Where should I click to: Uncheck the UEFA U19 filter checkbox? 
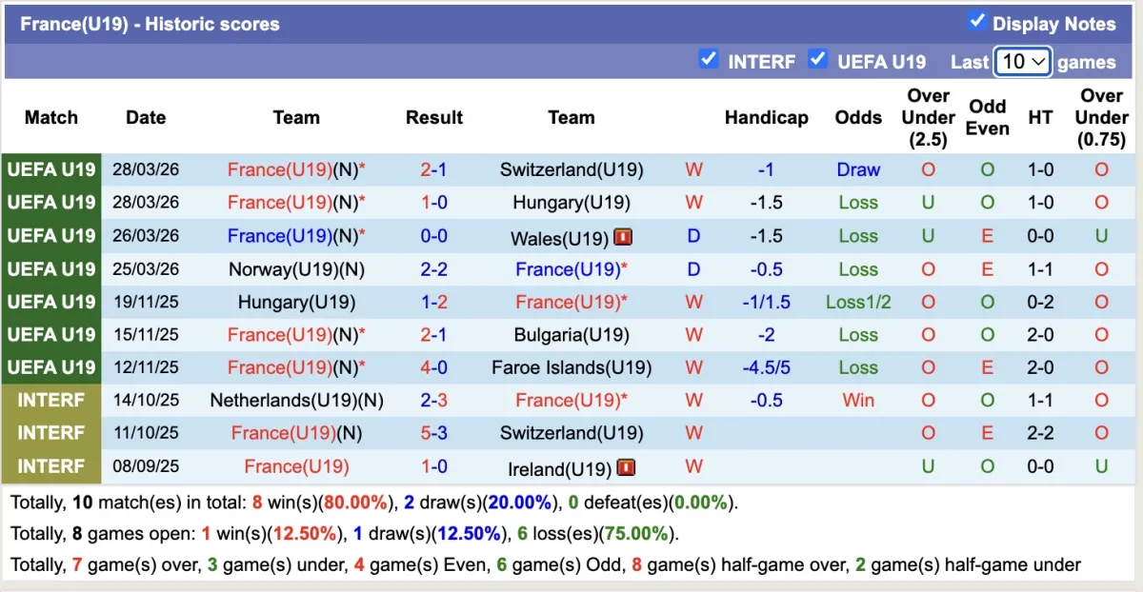817,59
